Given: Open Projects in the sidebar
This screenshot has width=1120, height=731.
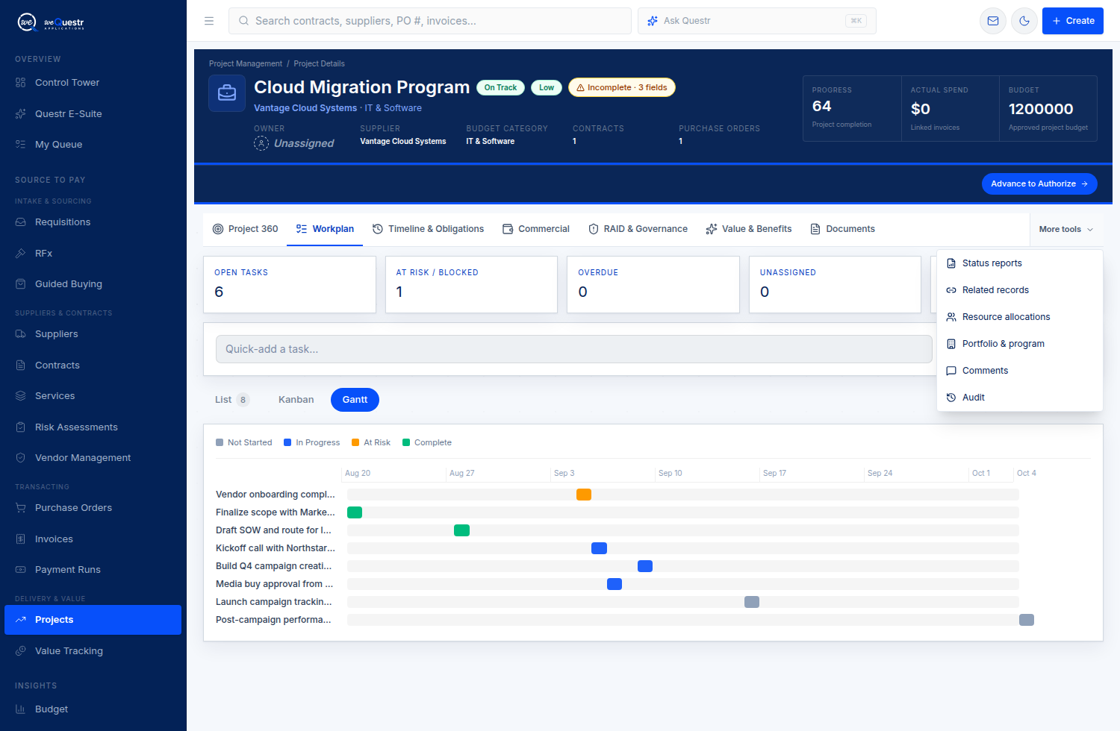Looking at the screenshot, I should tap(93, 620).
